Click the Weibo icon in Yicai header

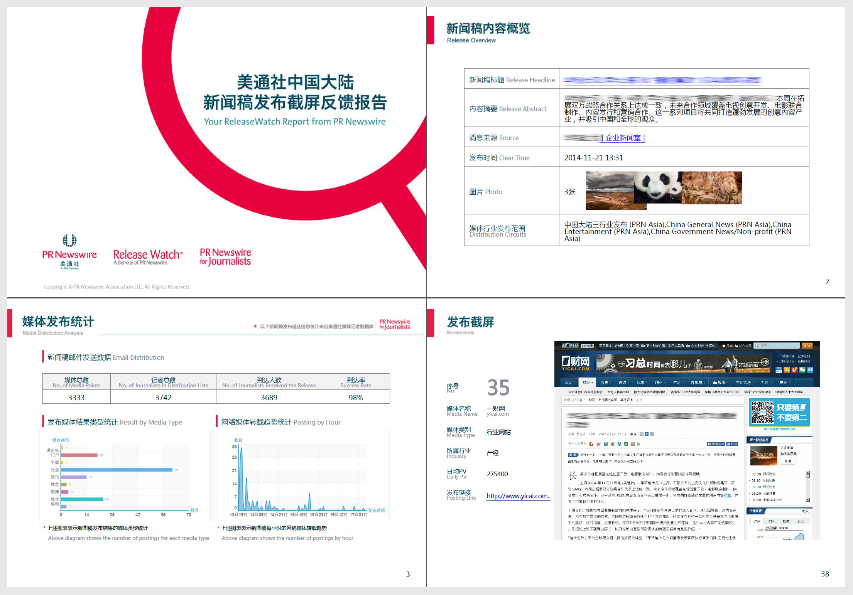click(794, 369)
